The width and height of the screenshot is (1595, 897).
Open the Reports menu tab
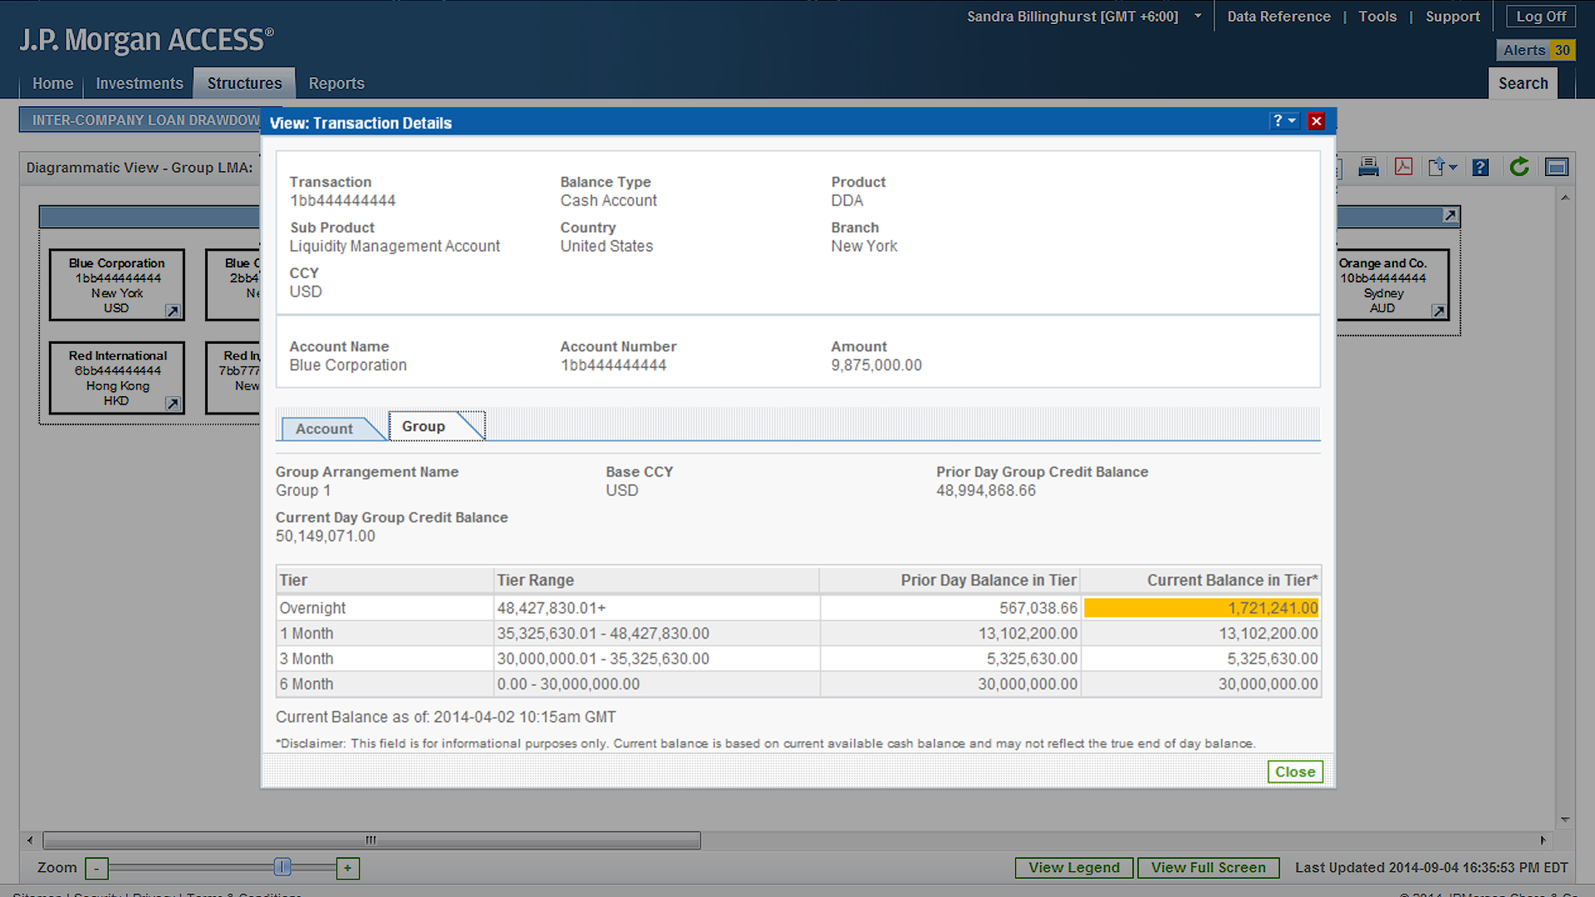point(336,83)
